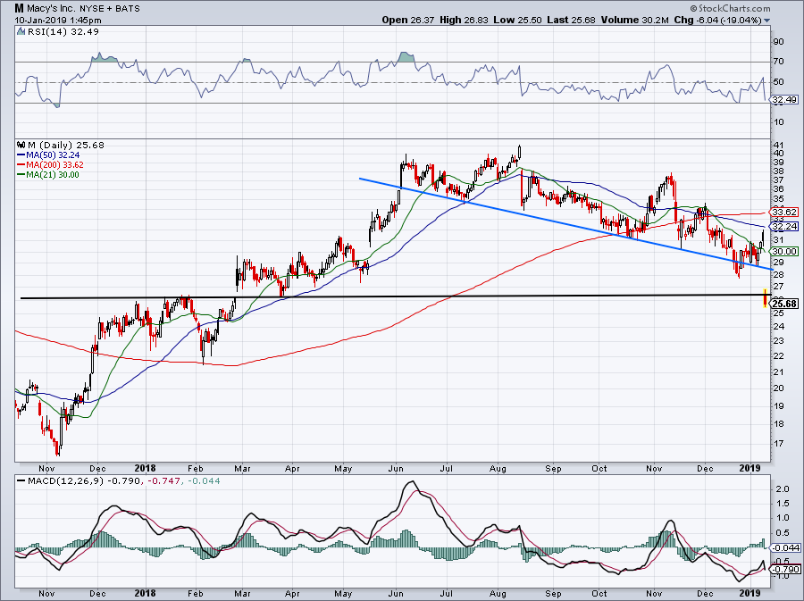Click the "Open 26.37" quote value
Image resolution: width=804 pixels, height=601 pixels.
coord(408,20)
